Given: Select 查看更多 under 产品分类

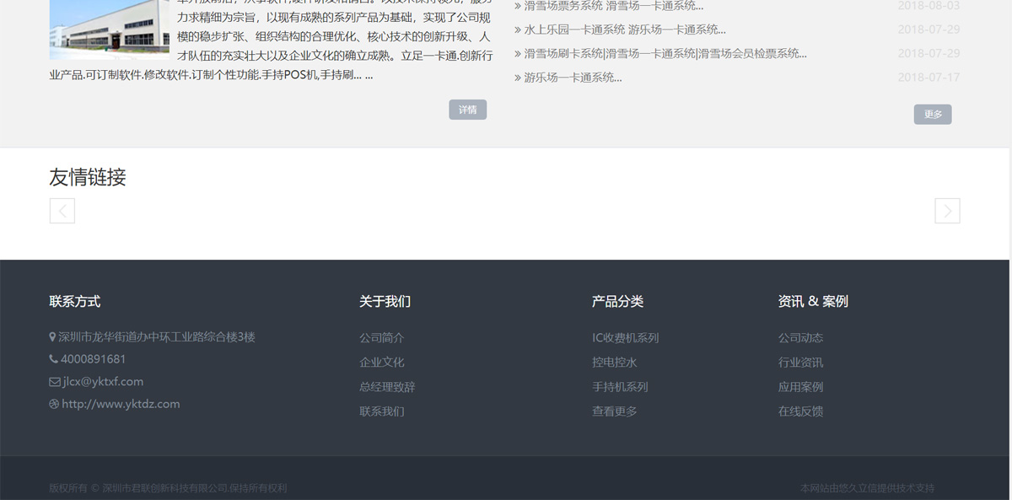Looking at the screenshot, I should (614, 411).
